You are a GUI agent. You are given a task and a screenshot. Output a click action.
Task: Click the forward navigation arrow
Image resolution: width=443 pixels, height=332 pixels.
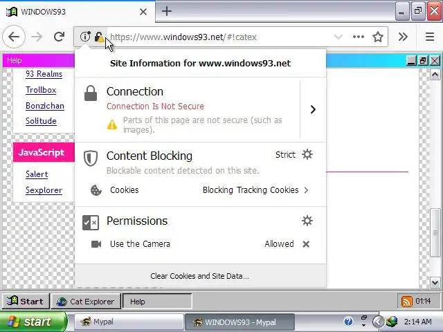pyautogui.click(x=37, y=37)
